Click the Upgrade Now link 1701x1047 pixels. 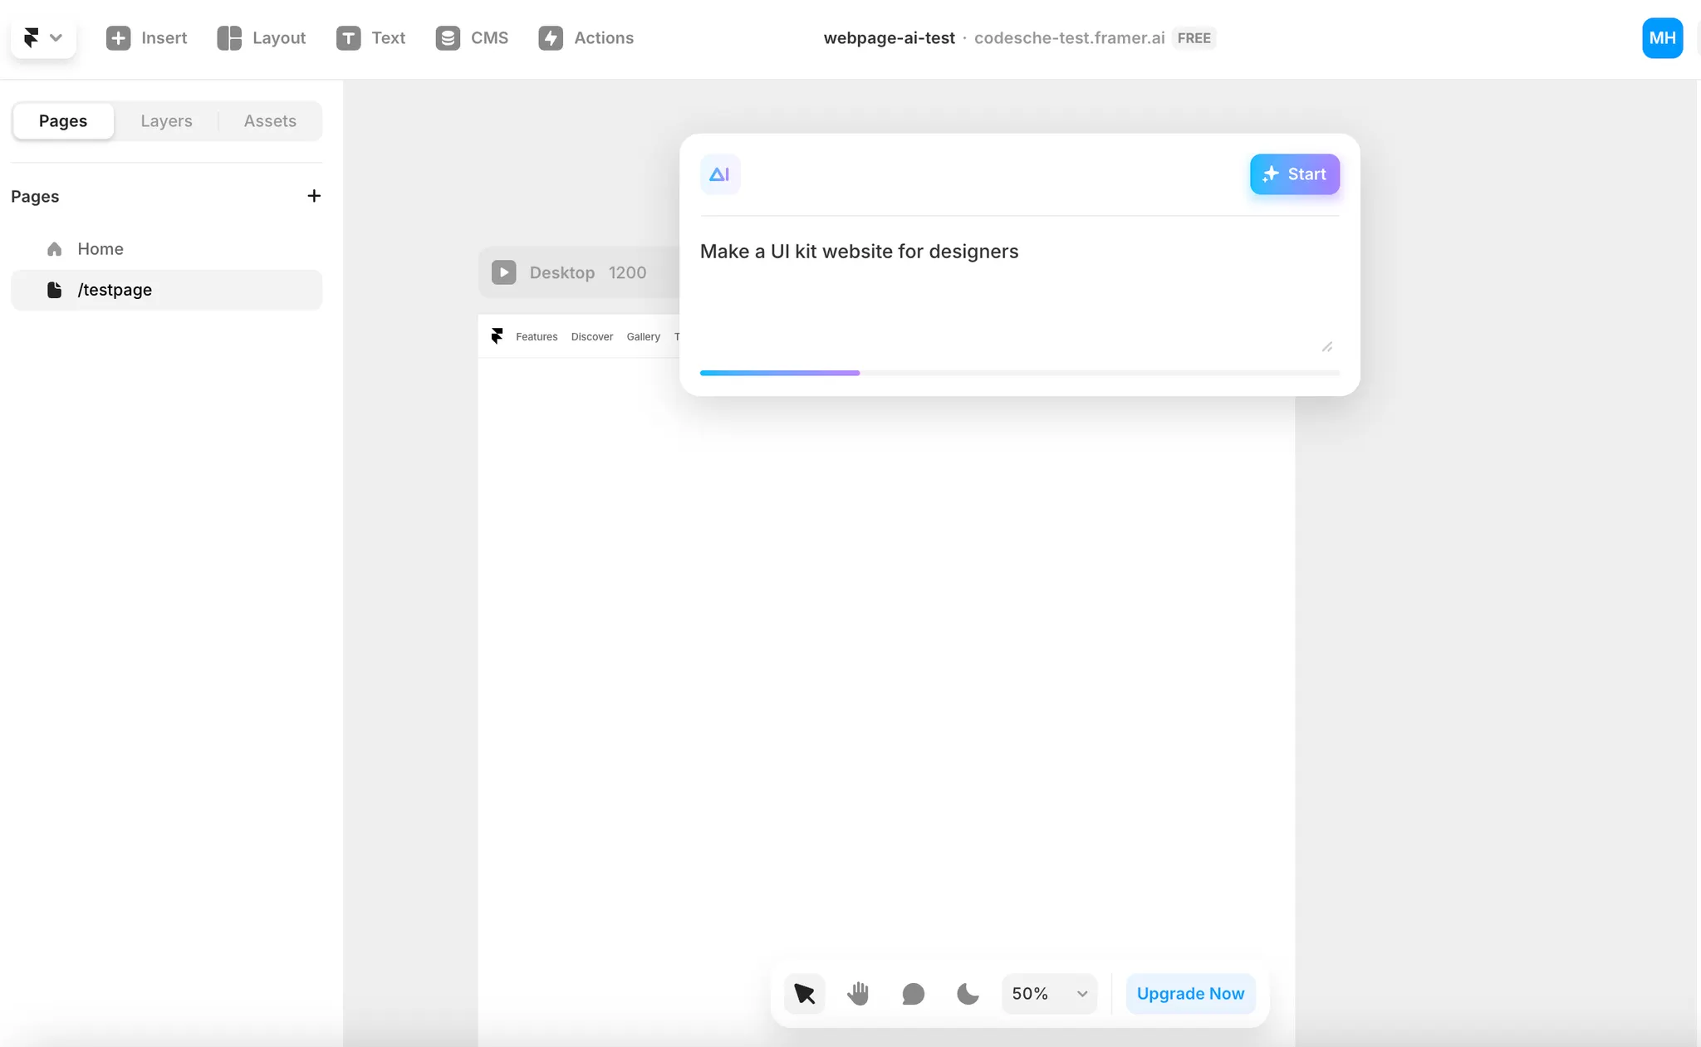point(1190,994)
